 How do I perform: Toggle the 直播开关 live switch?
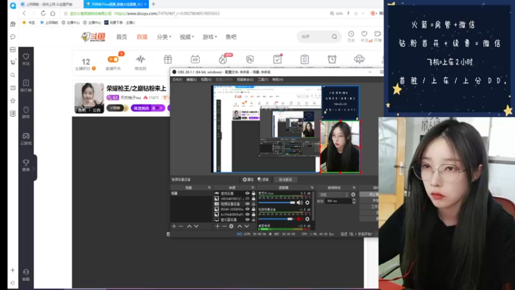click(113, 59)
